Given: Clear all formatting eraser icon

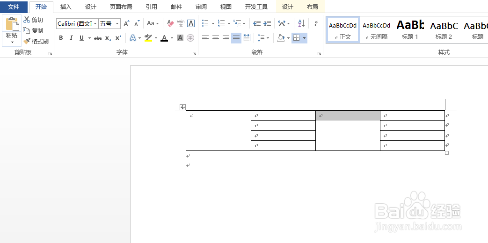Looking at the screenshot, I should [x=170, y=23].
